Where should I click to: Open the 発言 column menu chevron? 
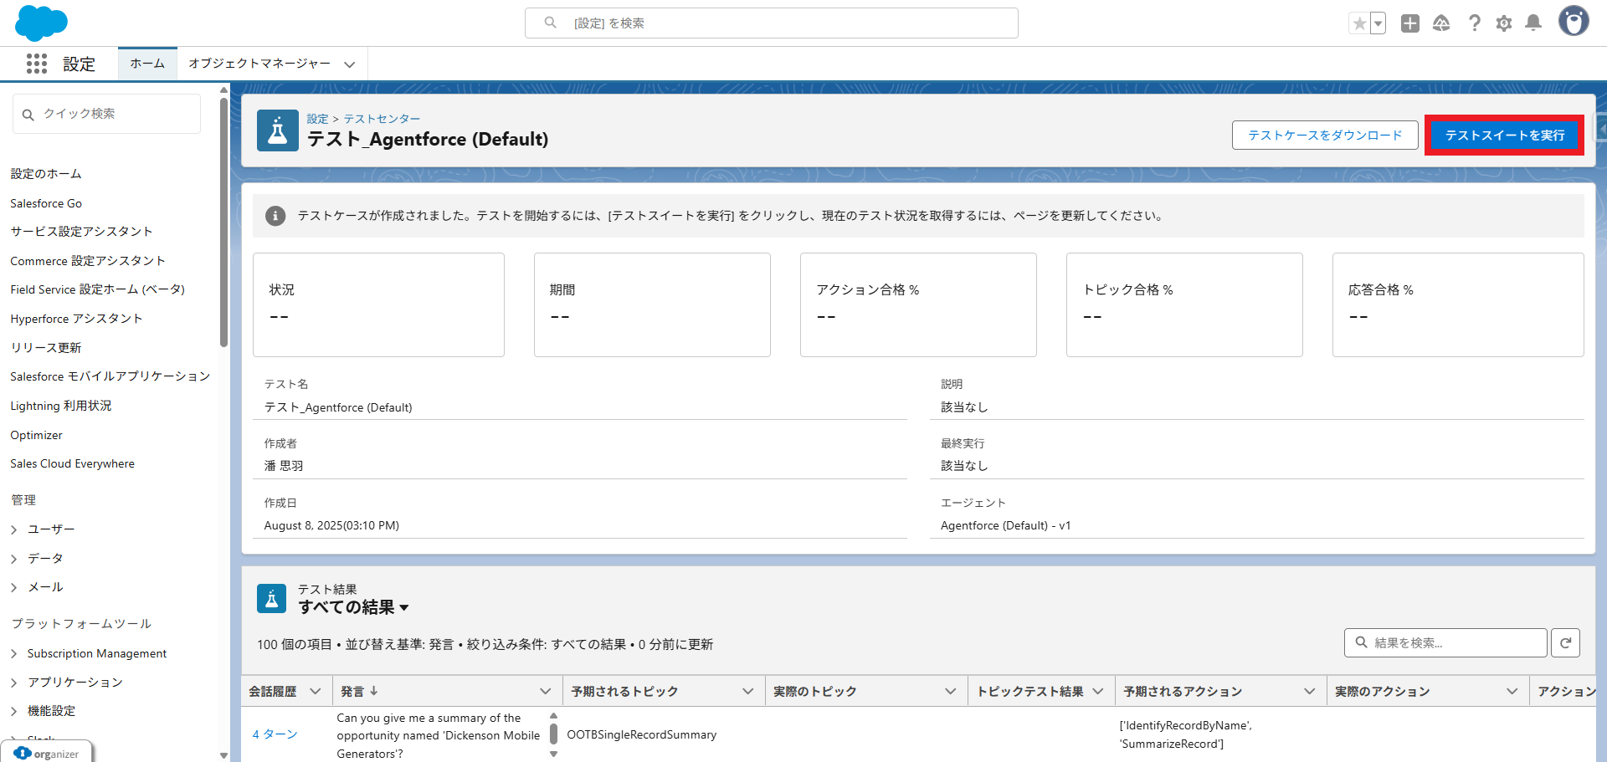pyautogui.click(x=546, y=691)
